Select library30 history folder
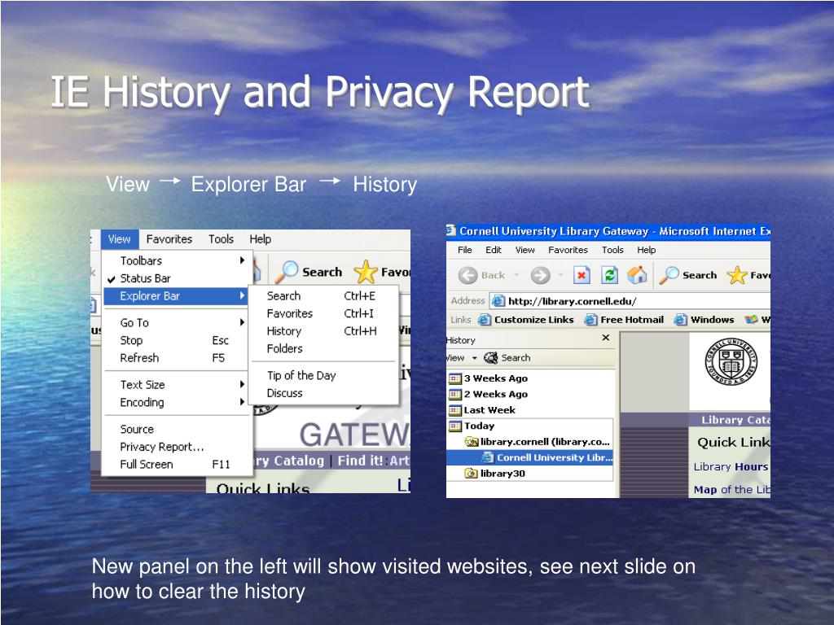 point(494,473)
